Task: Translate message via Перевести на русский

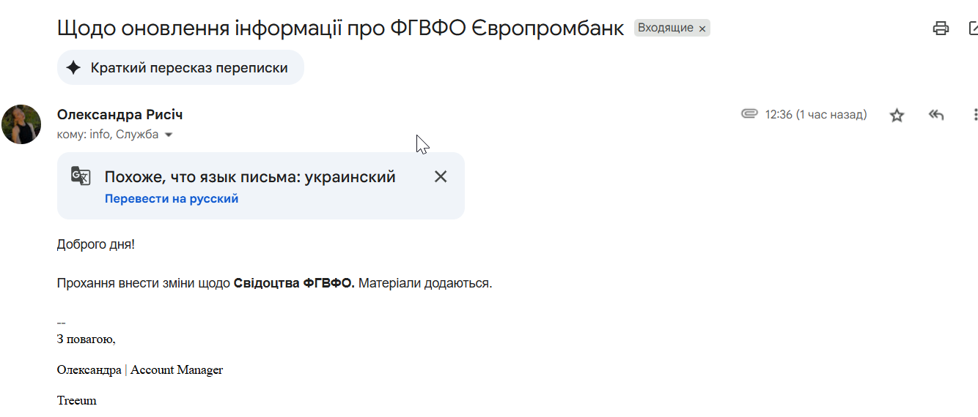Action: pyautogui.click(x=172, y=198)
